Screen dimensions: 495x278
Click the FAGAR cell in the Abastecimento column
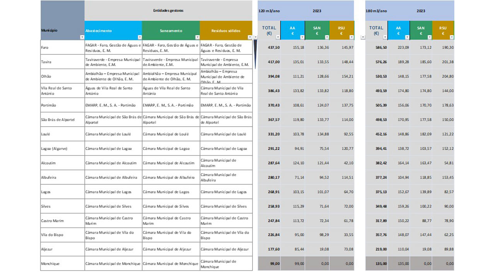[113, 47]
